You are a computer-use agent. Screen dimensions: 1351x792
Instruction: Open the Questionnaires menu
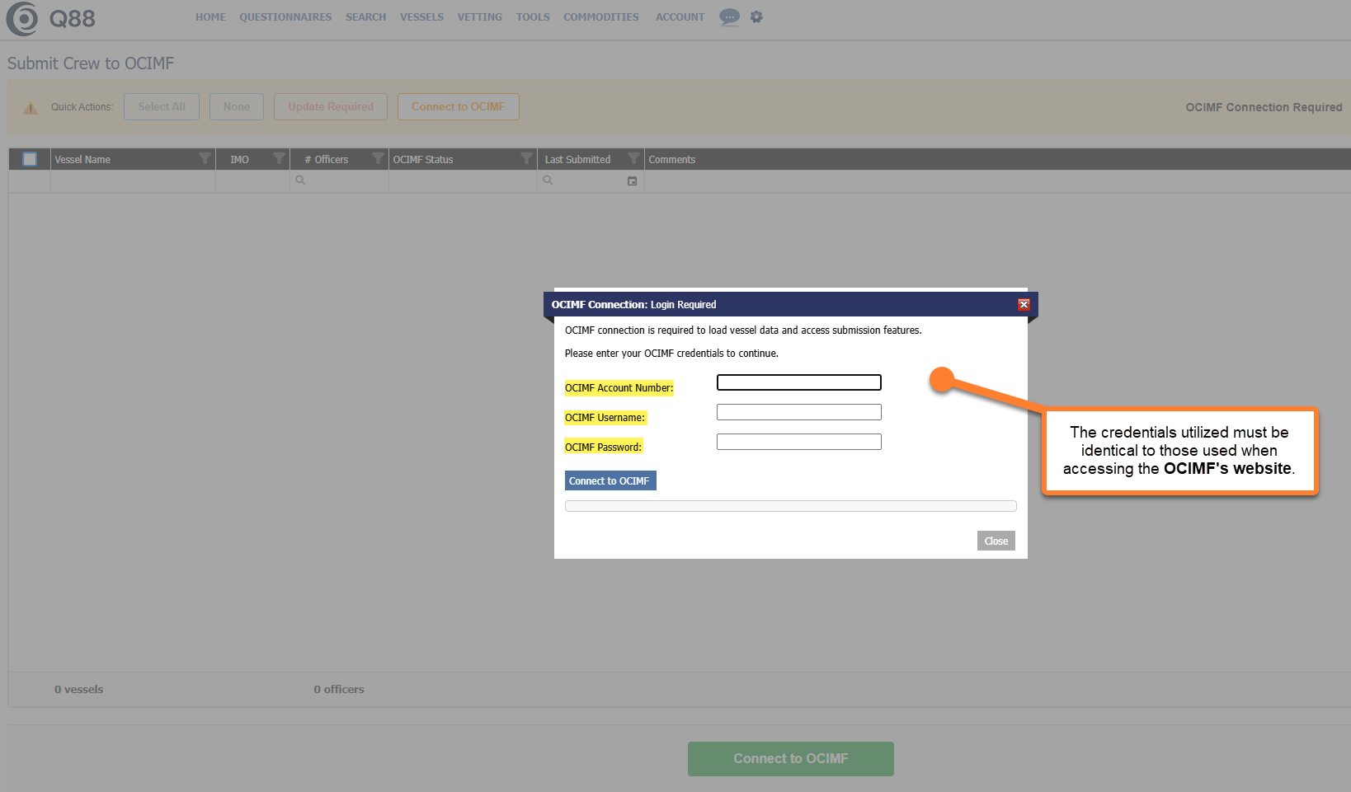tap(285, 17)
